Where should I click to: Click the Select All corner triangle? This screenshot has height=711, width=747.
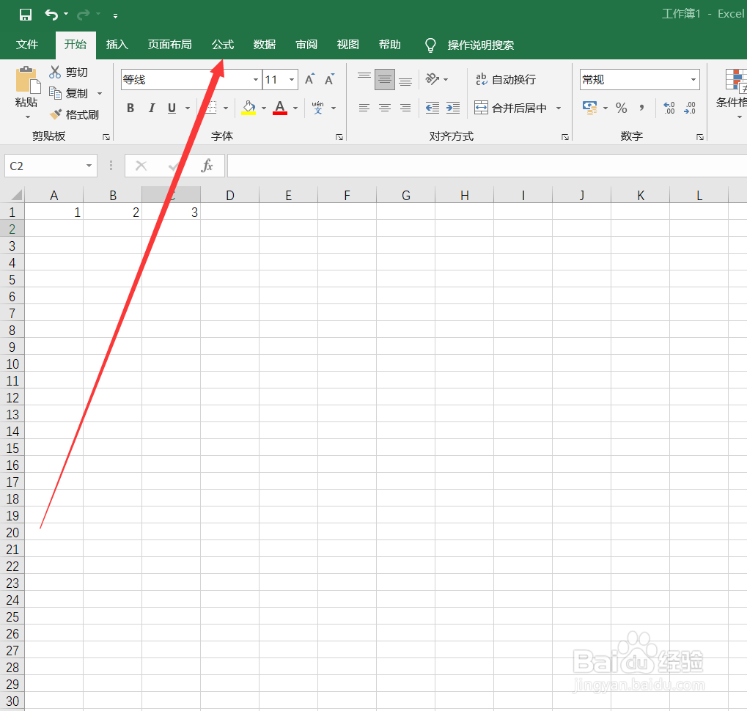coord(16,195)
